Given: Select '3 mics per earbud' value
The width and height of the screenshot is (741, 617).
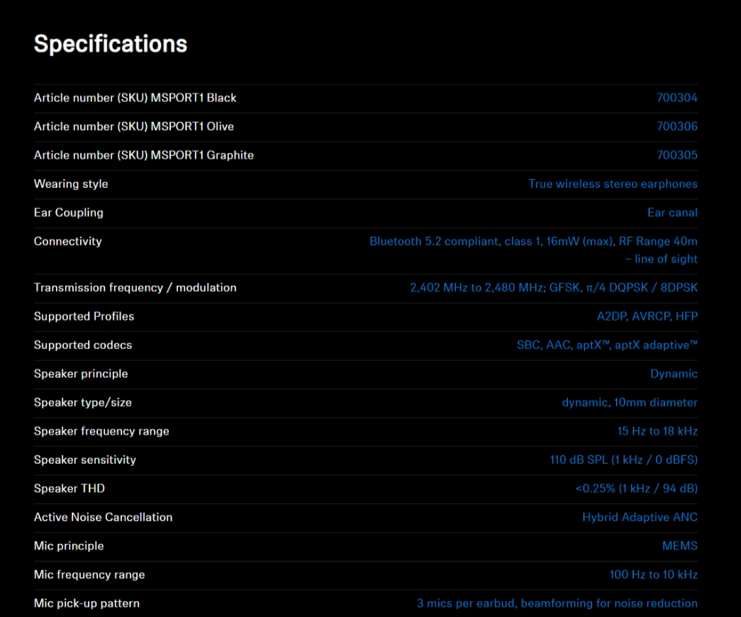Looking at the screenshot, I should coord(557,604).
